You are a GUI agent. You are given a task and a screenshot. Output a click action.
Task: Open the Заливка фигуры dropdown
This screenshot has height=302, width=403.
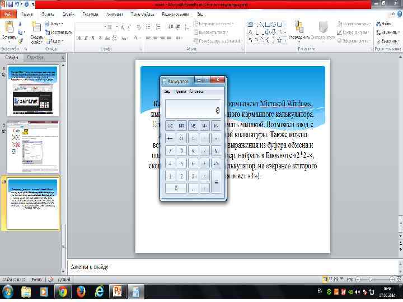tap(354, 24)
